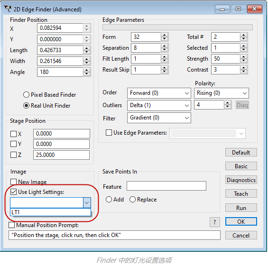Select the Replace radio option
Screen dimensions: 268x265
click(132, 200)
